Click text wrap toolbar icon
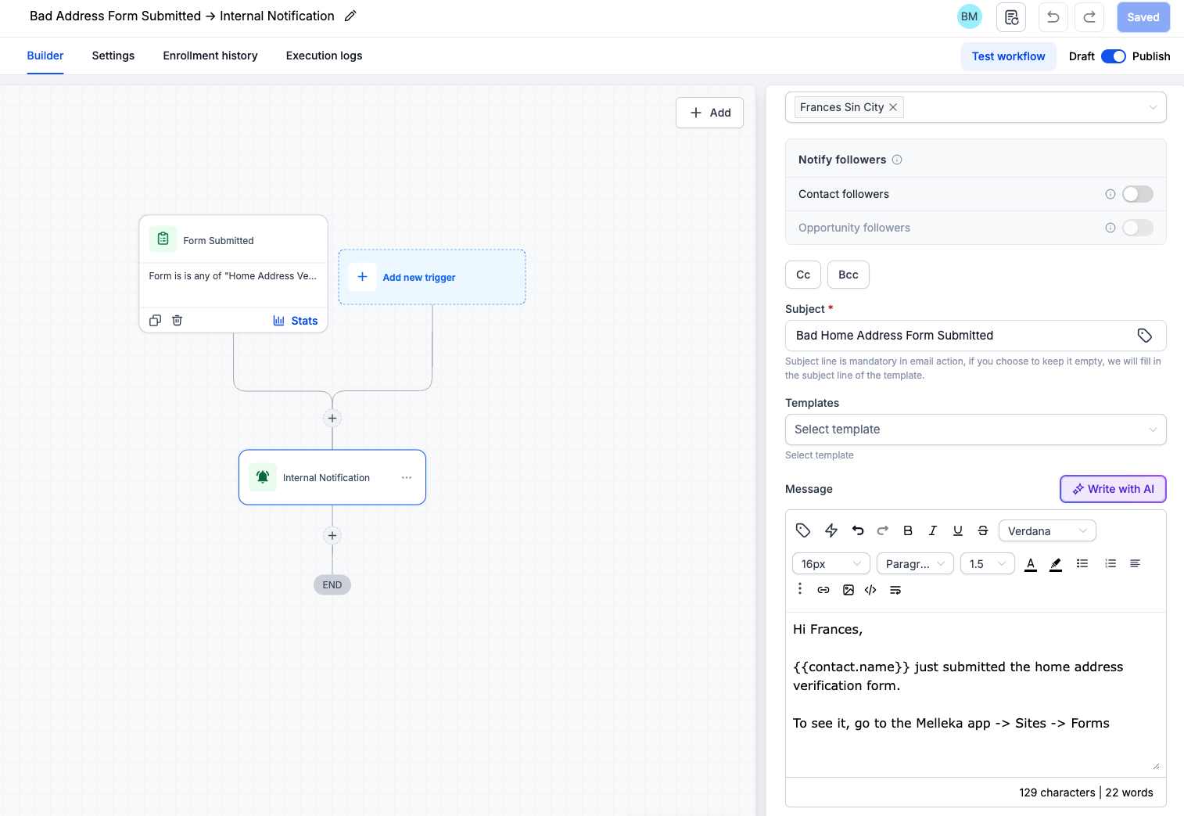The height and width of the screenshot is (816, 1184). pos(895,590)
